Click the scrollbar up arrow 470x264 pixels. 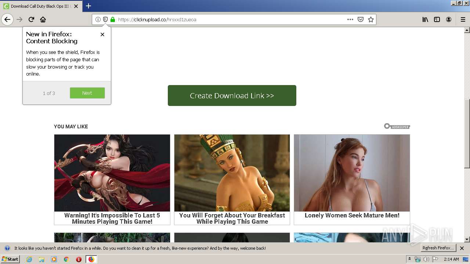(x=467, y=30)
